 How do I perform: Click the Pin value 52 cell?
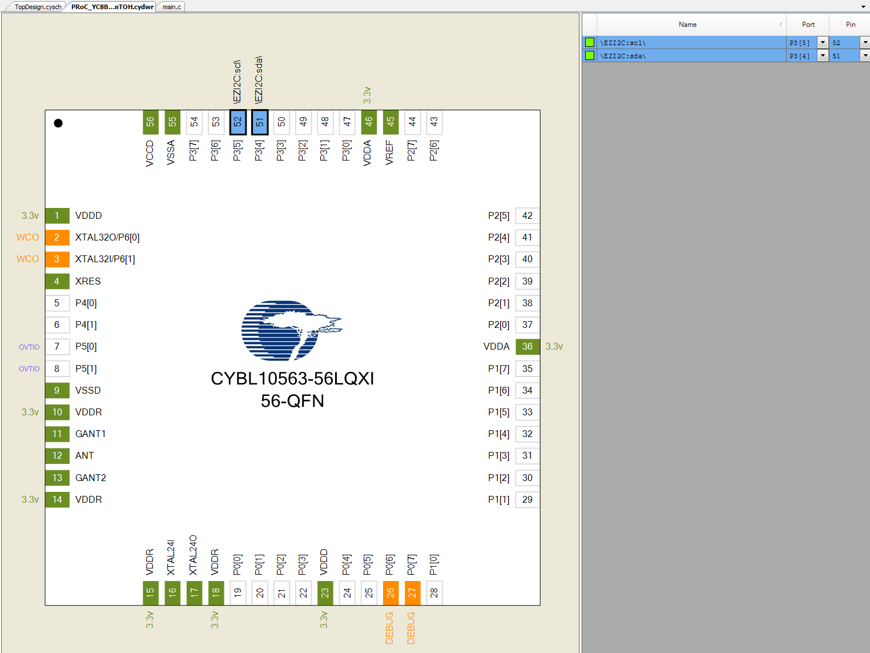tap(845, 43)
